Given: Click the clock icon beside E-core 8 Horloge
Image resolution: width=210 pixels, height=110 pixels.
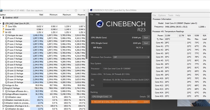Looking at the screenshot, I should point(6,62).
